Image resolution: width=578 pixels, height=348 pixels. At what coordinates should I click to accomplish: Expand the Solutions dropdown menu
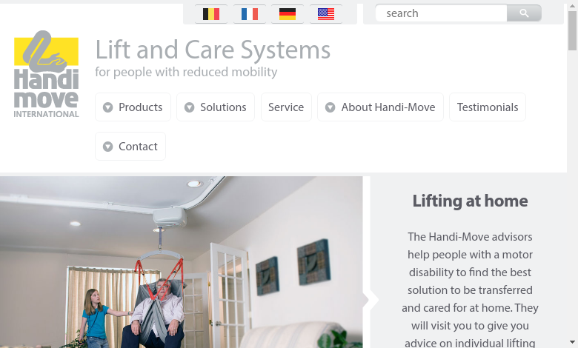[216, 107]
